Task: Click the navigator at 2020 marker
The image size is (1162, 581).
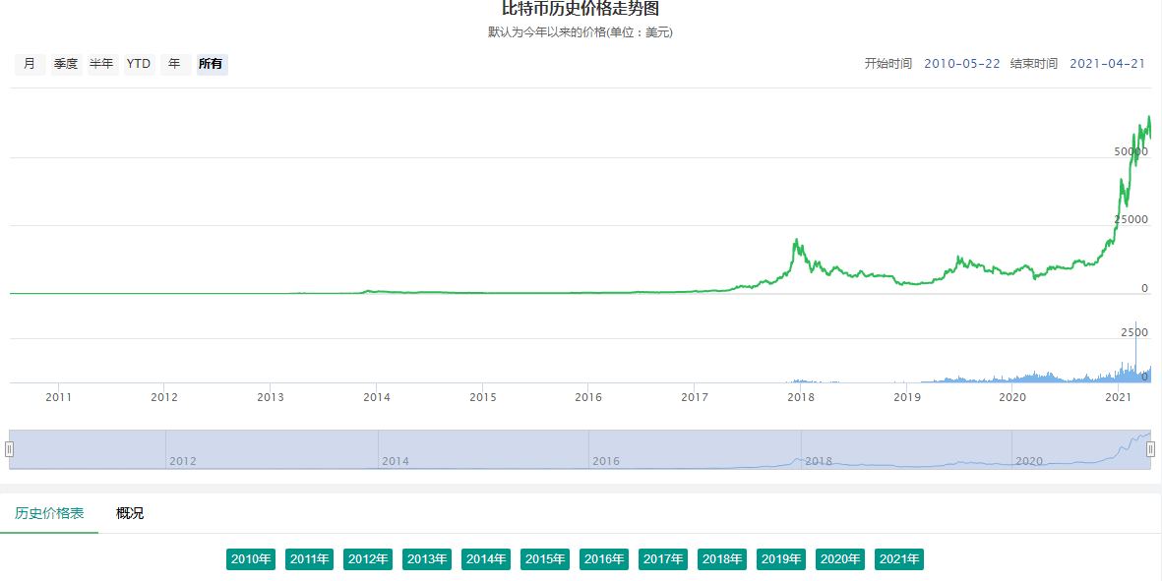Action: point(1029,461)
